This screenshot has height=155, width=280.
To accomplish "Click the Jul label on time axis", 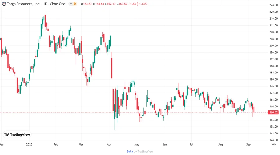I will [x=191, y=144].
